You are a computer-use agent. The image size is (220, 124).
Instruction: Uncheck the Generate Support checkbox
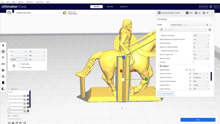tap(194, 70)
